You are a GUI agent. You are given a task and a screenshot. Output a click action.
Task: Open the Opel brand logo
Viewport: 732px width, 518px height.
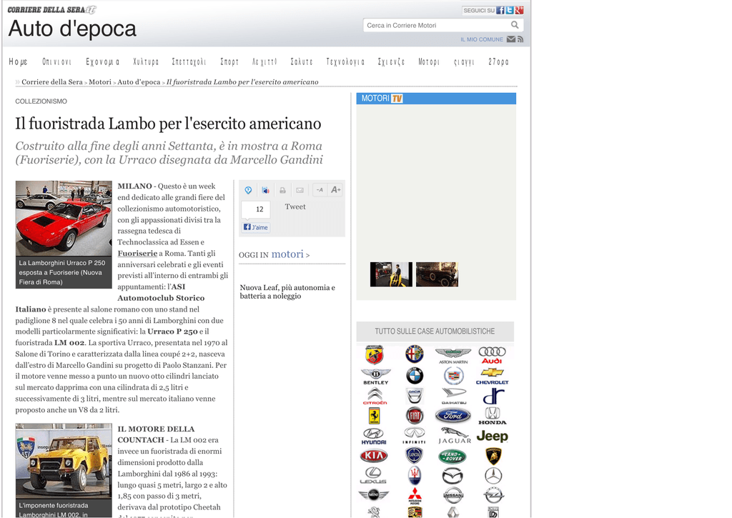[x=493, y=496]
